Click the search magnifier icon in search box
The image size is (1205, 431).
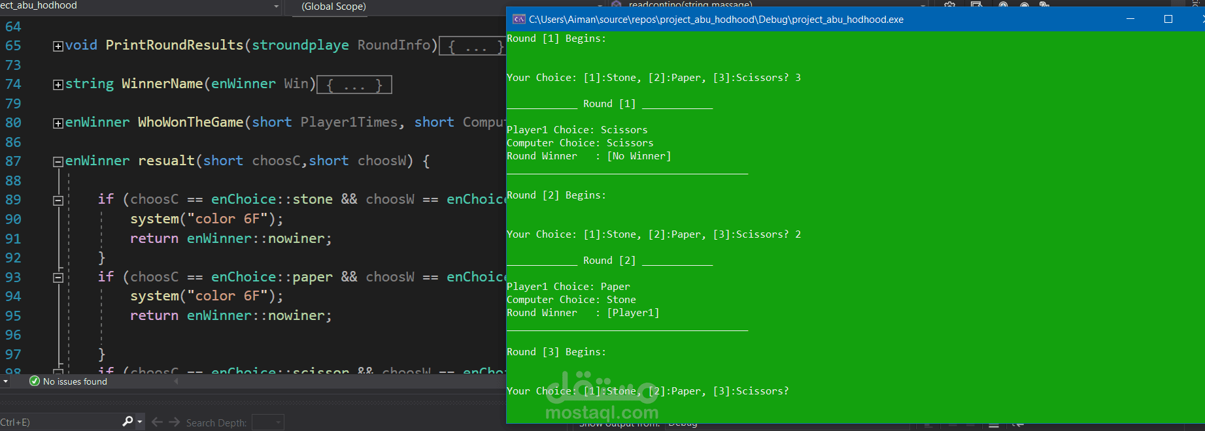[x=127, y=422]
